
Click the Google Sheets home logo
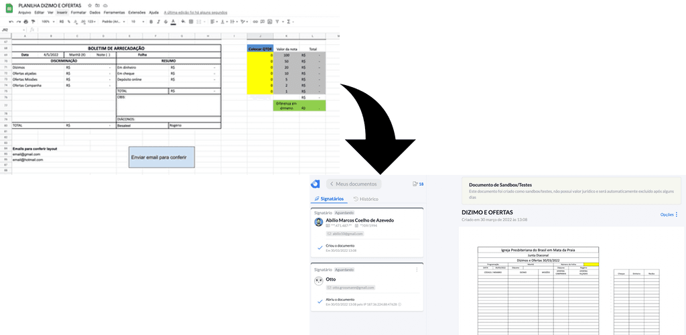point(9,8)
